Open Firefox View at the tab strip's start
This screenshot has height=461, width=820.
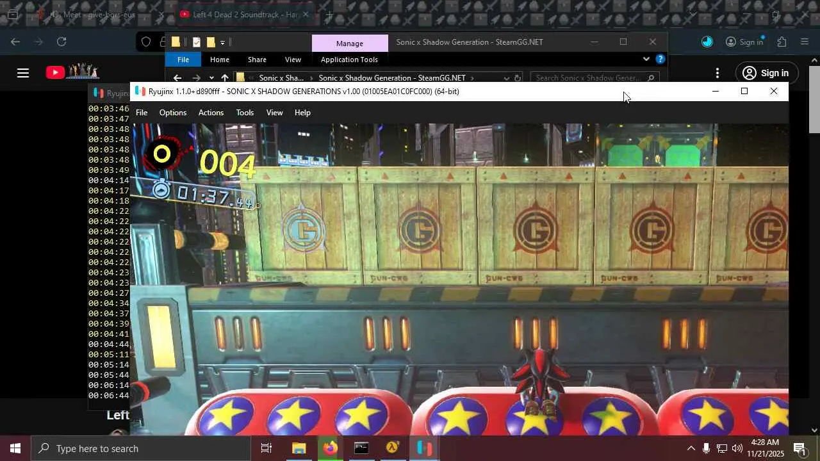pos(12,14)
